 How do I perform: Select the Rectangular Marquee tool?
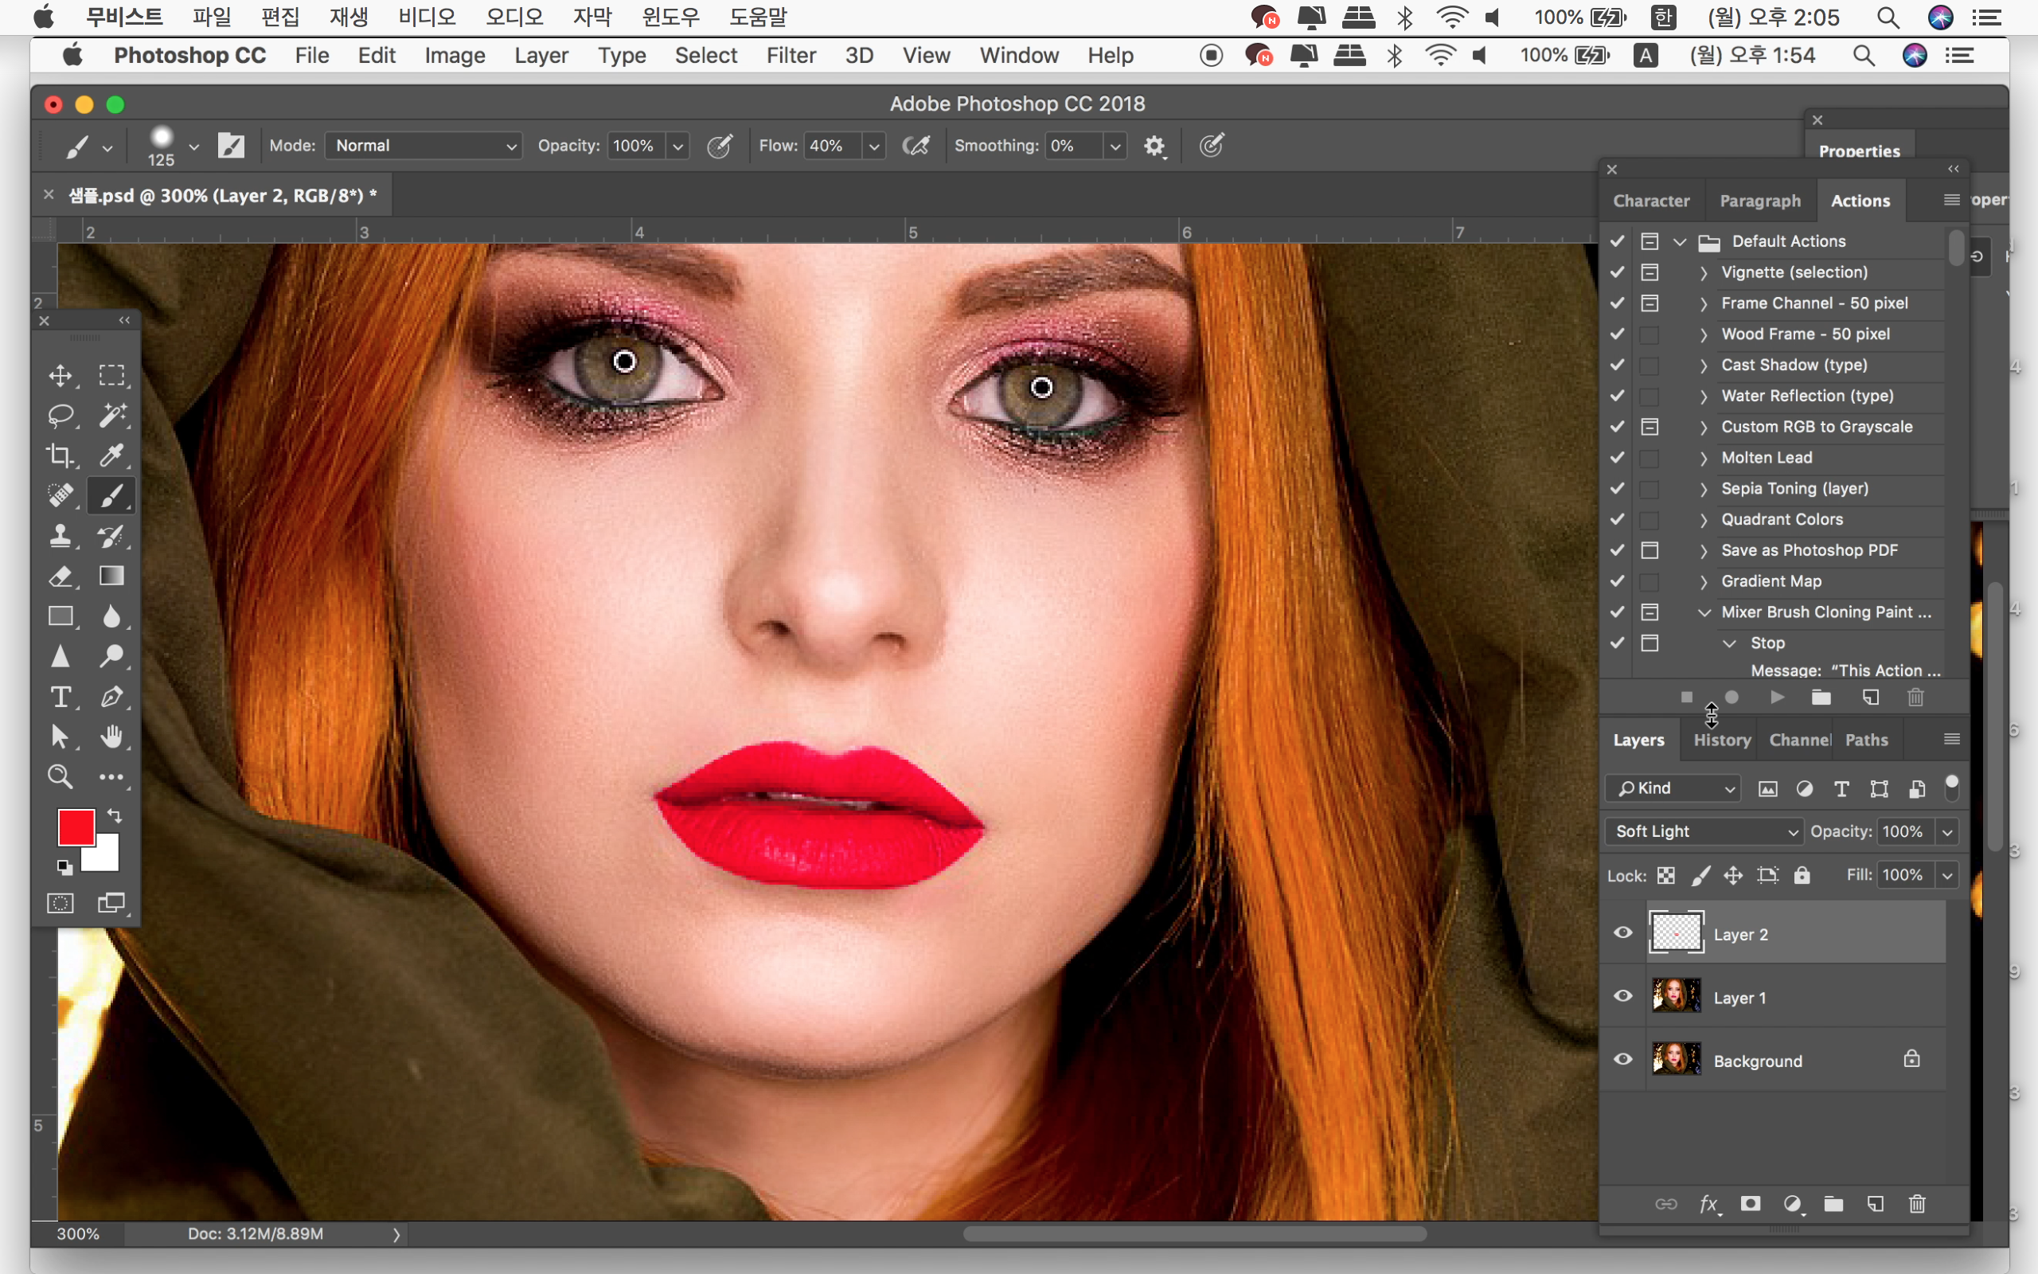[112, 375]
